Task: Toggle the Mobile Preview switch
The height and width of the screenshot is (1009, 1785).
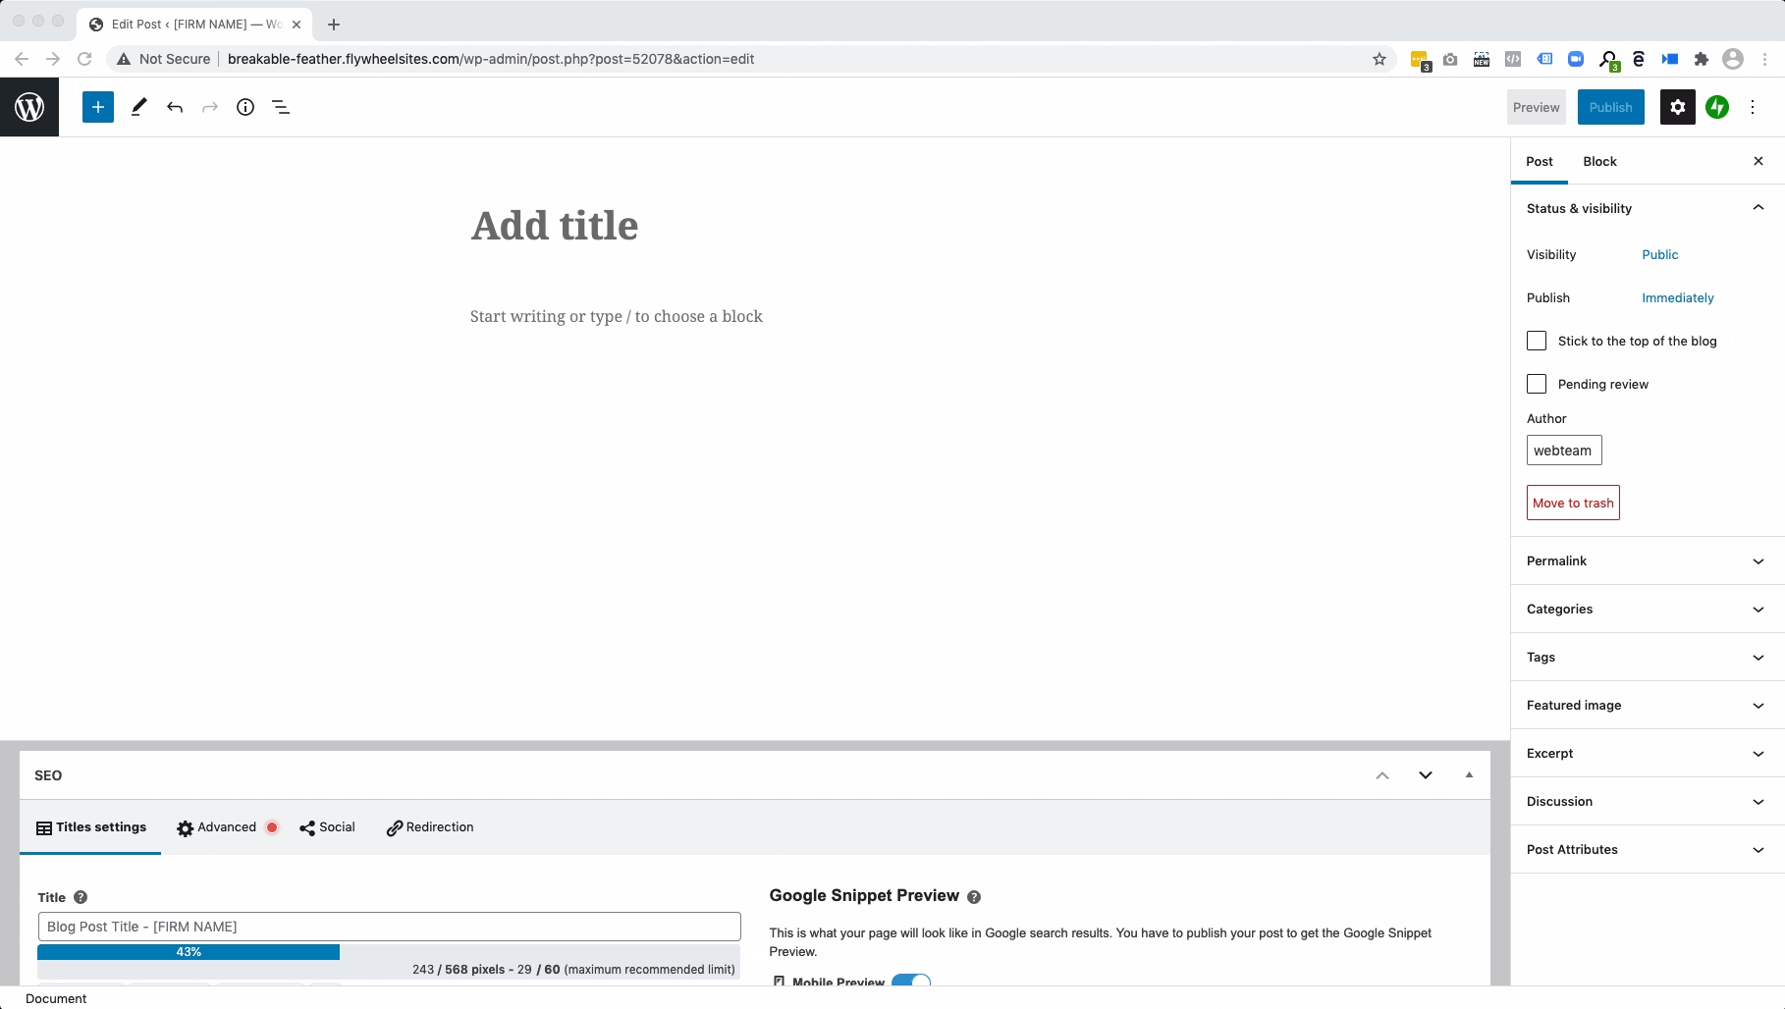Action: click(x=910, y=981)
